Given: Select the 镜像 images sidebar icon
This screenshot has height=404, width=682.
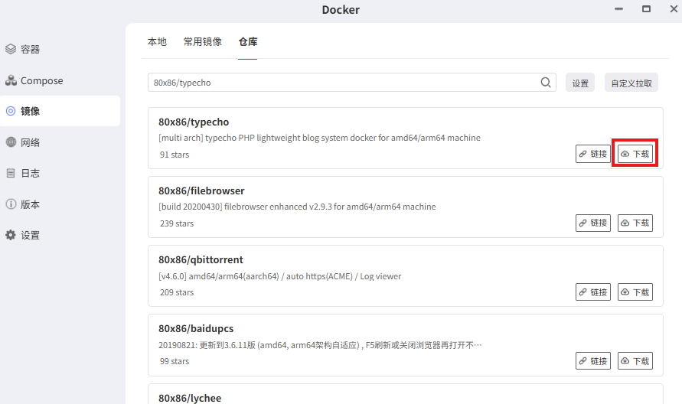Looking at the screenshot, I should (x=11, y=111).
